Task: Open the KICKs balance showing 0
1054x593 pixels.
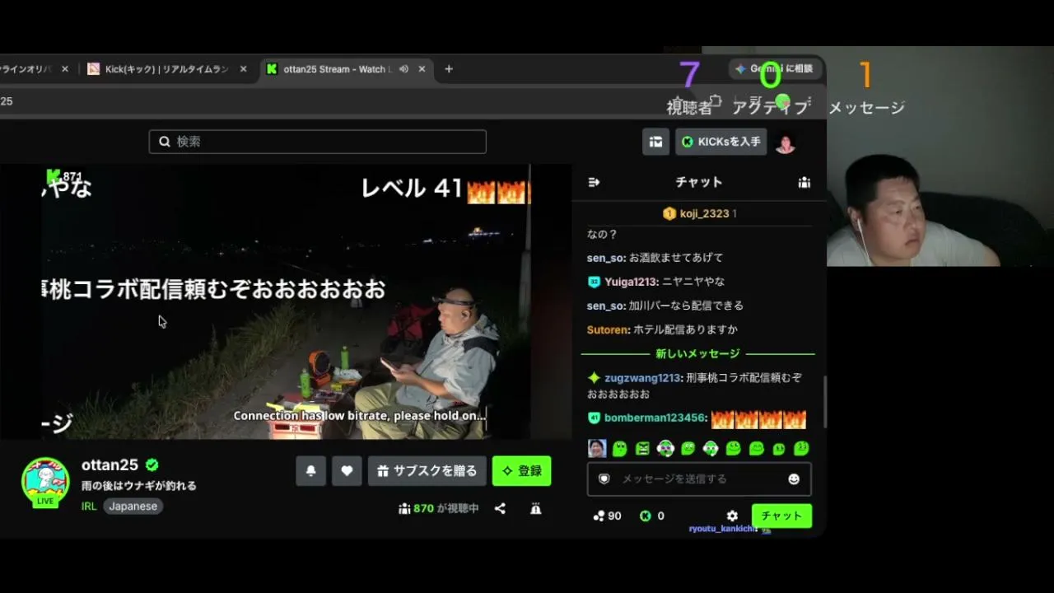Action: tap(652, 516)
